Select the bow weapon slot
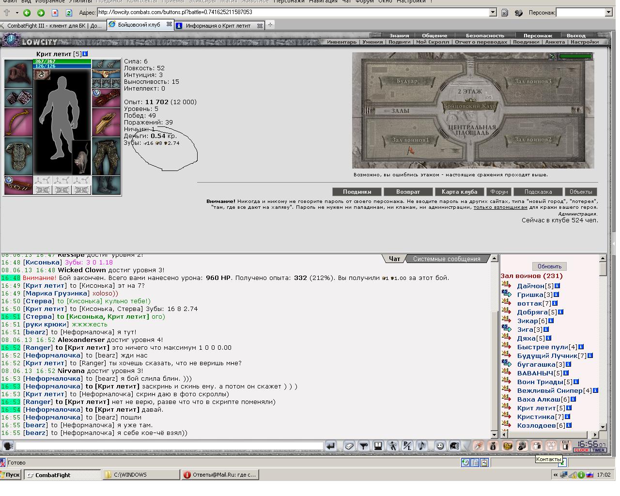 coord(18,122)
